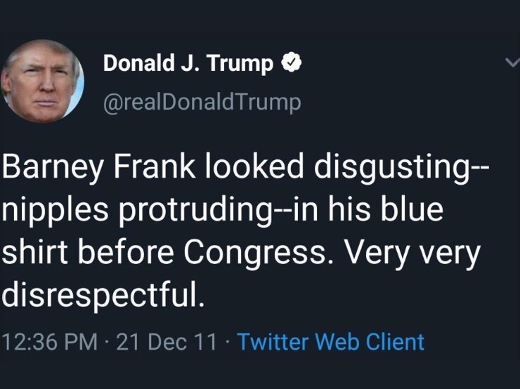The image size is (520, 389).
Task: Open Donald J. Trump's profile picture
Action: (42, 83)
